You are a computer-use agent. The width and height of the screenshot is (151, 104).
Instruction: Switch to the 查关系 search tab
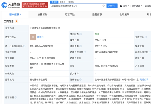tap(71, 2)
